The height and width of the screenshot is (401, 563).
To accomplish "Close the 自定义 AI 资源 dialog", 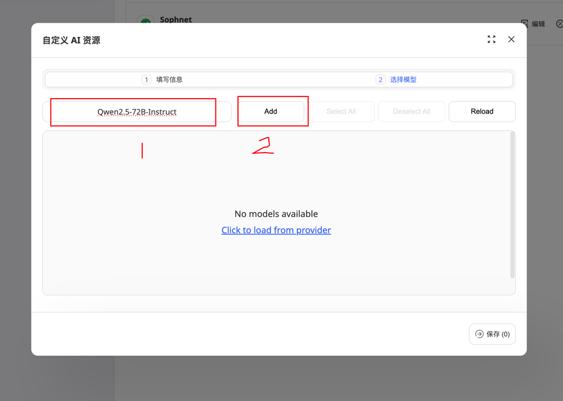I will 511,39.
